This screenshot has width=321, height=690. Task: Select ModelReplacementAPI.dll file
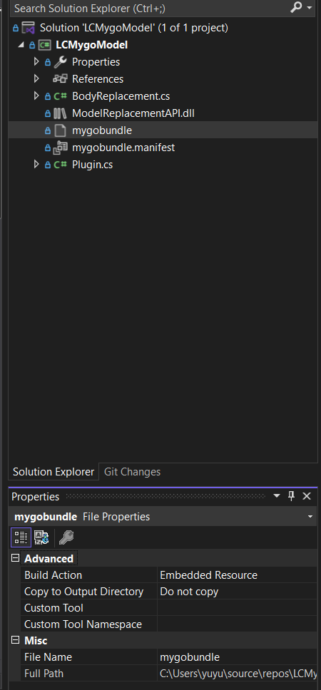click(133, 113)
